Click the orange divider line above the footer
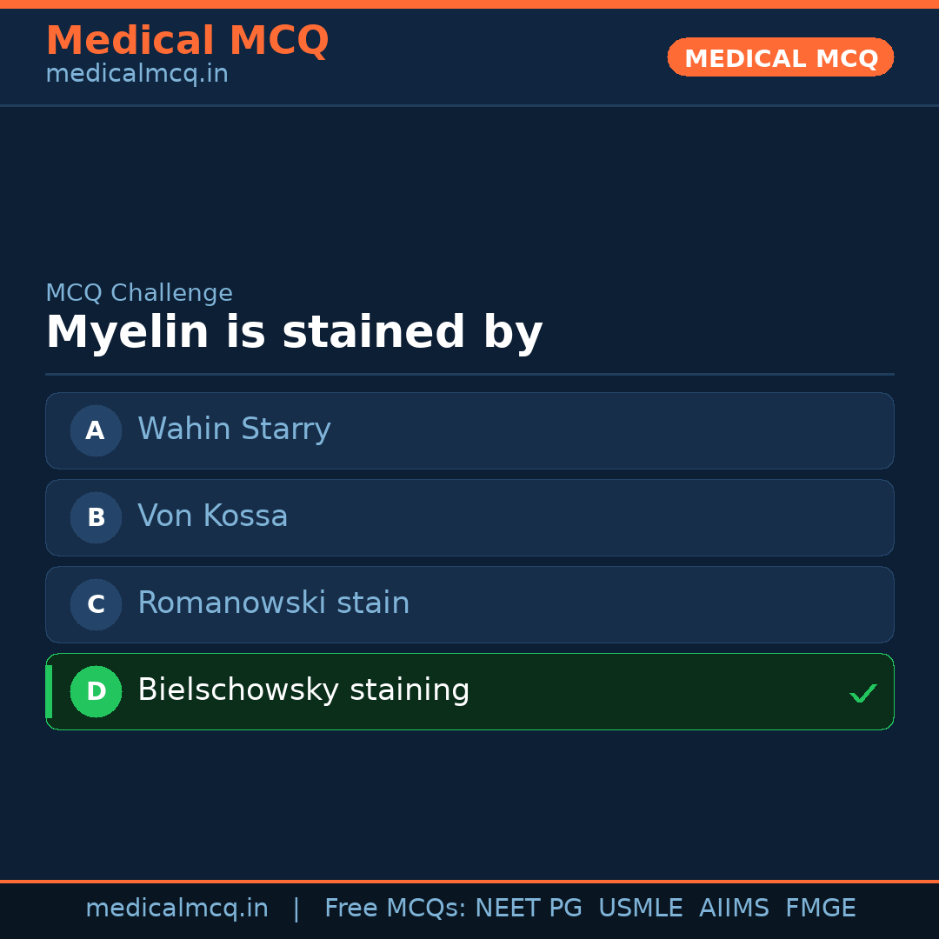 469,880
